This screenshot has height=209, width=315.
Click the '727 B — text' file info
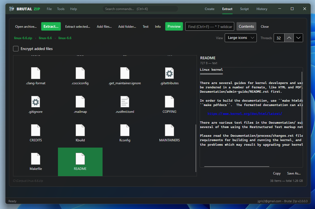pyautogui.click(x=209, y=63)
